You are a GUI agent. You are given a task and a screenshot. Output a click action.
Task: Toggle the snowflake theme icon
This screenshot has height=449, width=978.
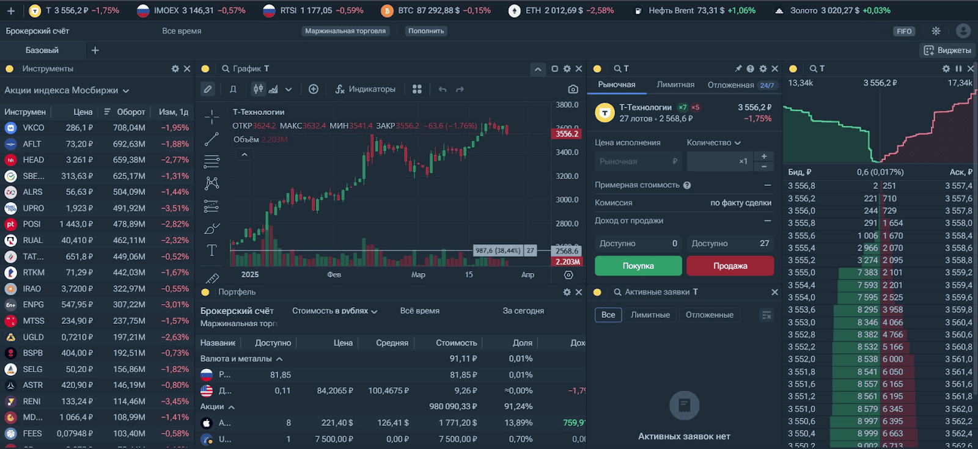point(936,31)
